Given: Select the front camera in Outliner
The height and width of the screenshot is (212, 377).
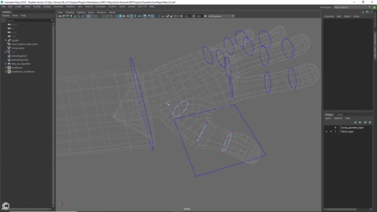Looking at the screenshot, I should pyautogui.click(x=14, y=32).
